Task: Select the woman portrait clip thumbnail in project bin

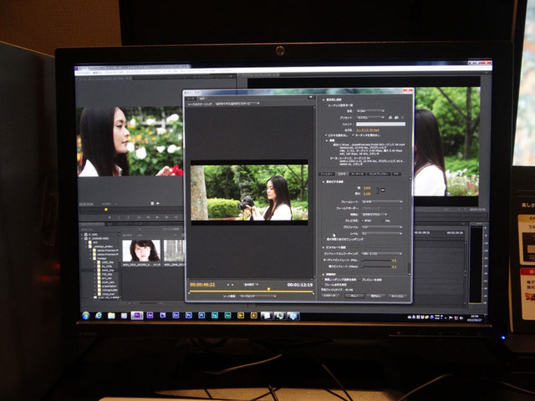Action: (x=140, y=251)
